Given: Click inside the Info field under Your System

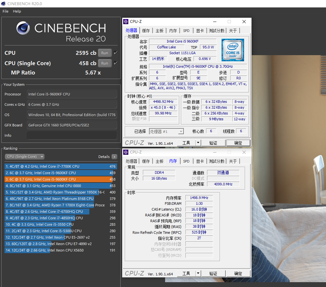Looking at the screenshot, I should 72,136.
